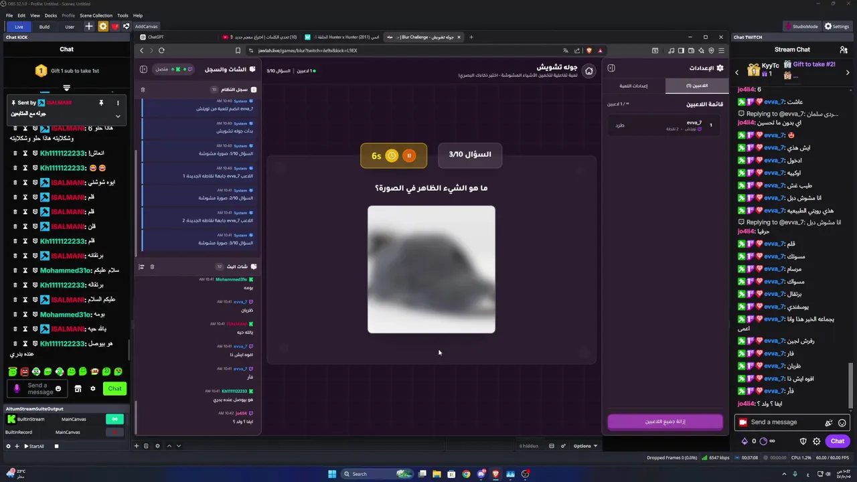The height and width of the screenshot is (482, 857).
Task: Click the purple microphone icon in Kick chat
Action: (17, 389)
